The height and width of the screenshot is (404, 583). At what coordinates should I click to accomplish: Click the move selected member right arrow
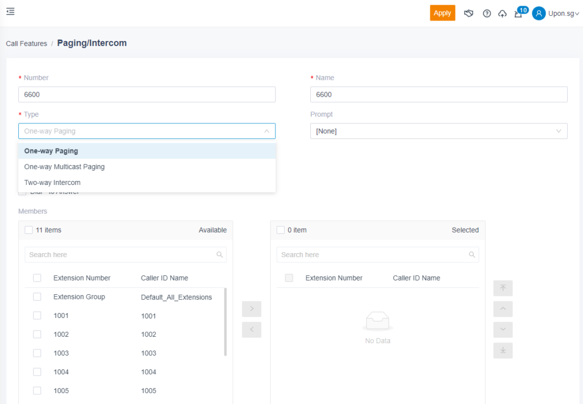(252, 309)
